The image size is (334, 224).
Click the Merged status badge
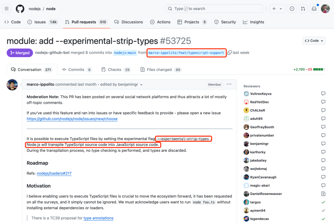[20, 53]
